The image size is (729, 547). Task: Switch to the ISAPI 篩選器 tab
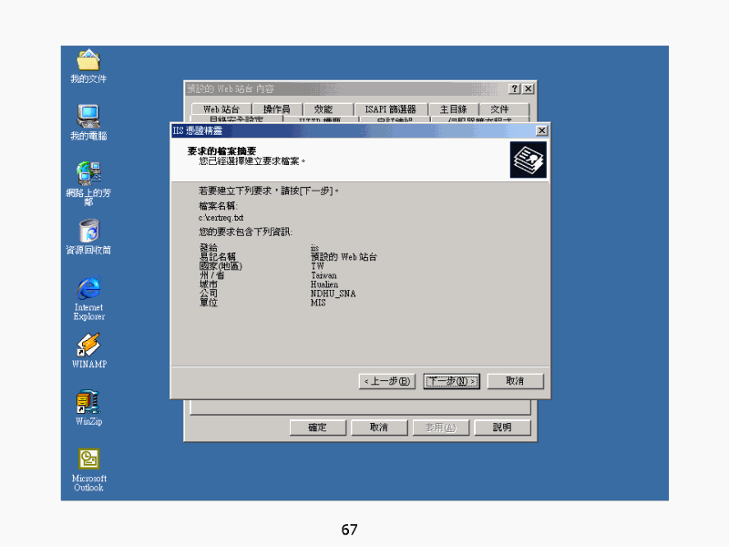click(x=390, y=109)
